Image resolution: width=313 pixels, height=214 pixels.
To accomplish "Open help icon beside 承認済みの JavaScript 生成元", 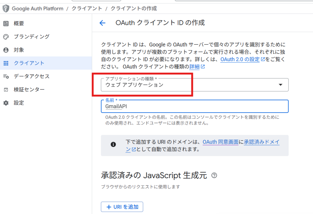I will pos(214,175).
